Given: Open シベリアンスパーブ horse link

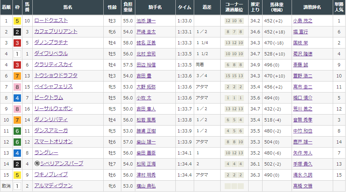Looking at the screenshot, I should click(x=61, y=164).
